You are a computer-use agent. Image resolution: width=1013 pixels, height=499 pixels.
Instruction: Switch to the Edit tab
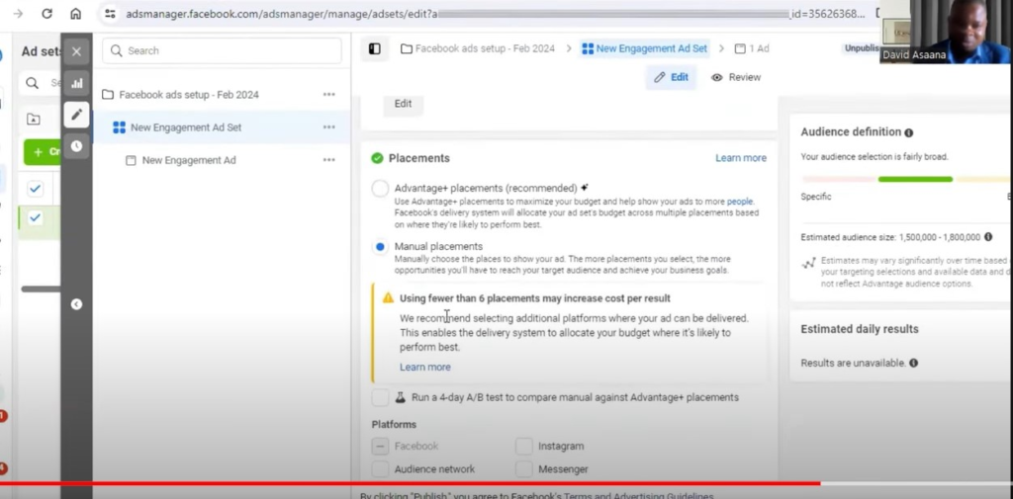[672, 77]
